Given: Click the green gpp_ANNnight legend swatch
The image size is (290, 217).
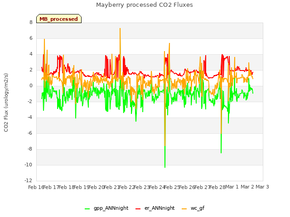Looking at the screenshot, I should click(x=87, y=209).
